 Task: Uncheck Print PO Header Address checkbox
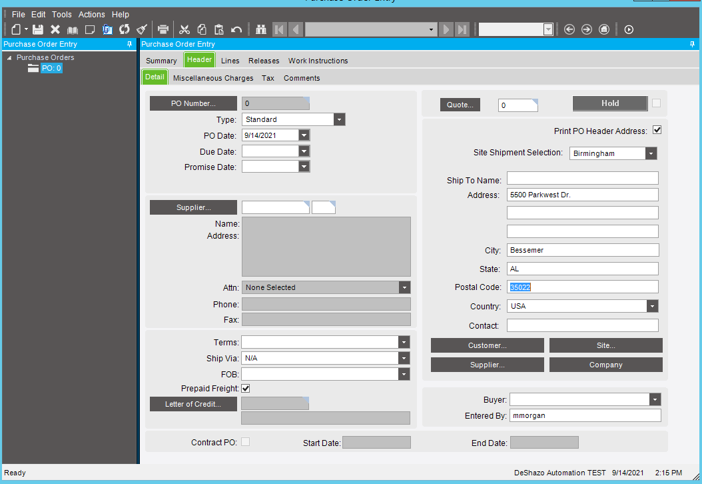[657, 130]
